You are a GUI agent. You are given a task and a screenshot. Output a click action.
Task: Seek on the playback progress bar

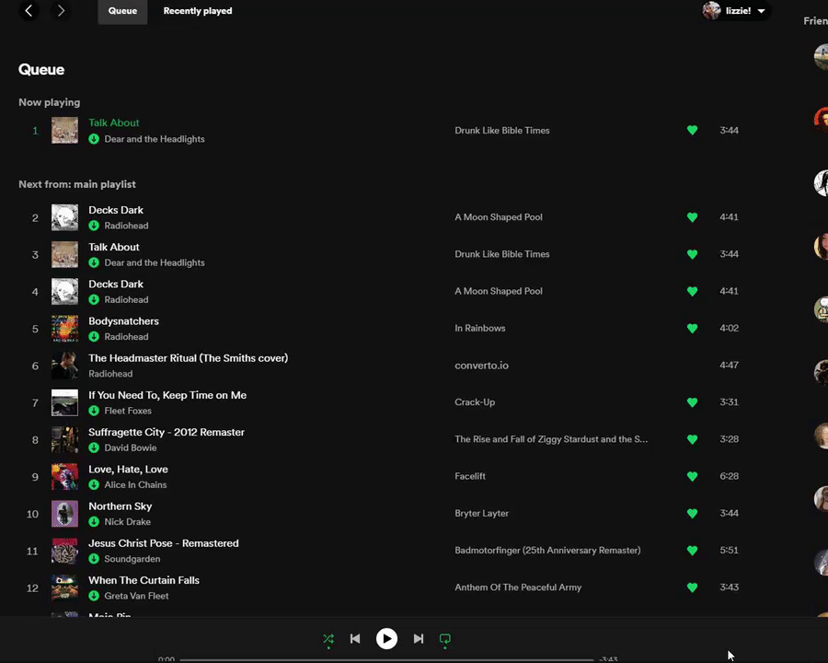[x=386, y=659]
